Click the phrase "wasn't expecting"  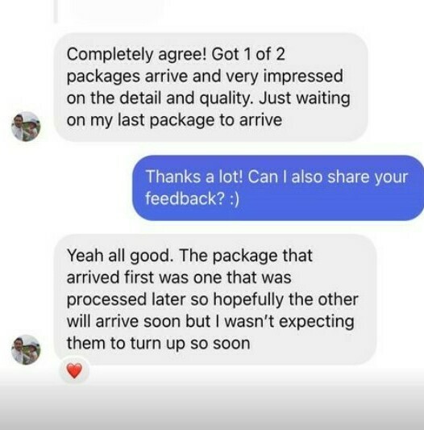coord(289,322)
